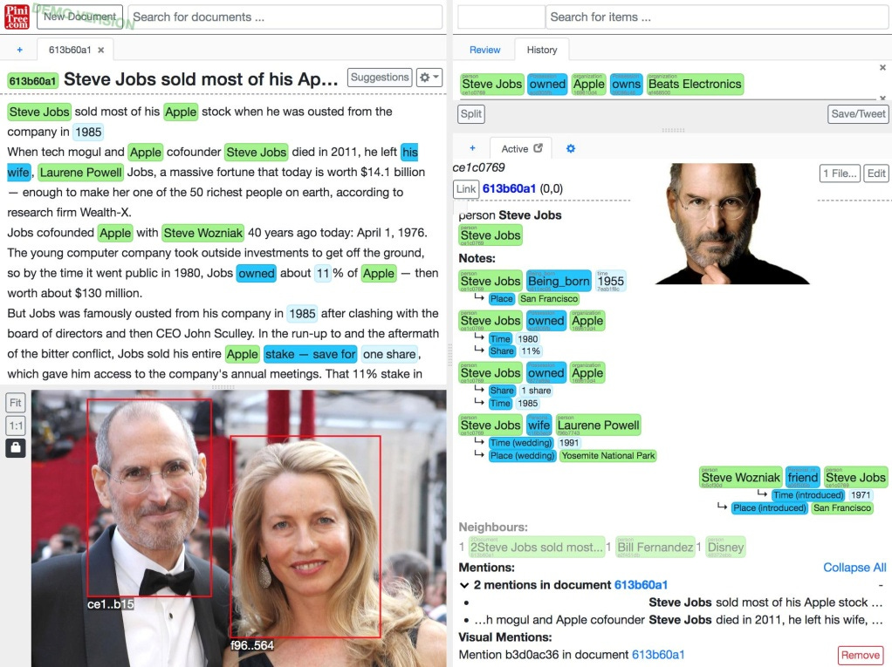Viewport: 892px width, 667px height.
Task: Focus the Search for documents field
Action: coord(285,17)
